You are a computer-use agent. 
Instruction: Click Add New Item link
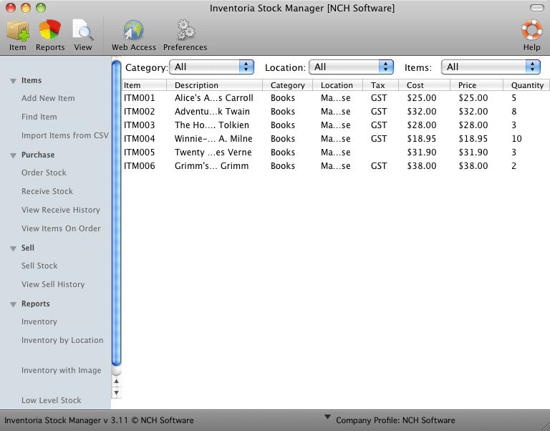48,99
